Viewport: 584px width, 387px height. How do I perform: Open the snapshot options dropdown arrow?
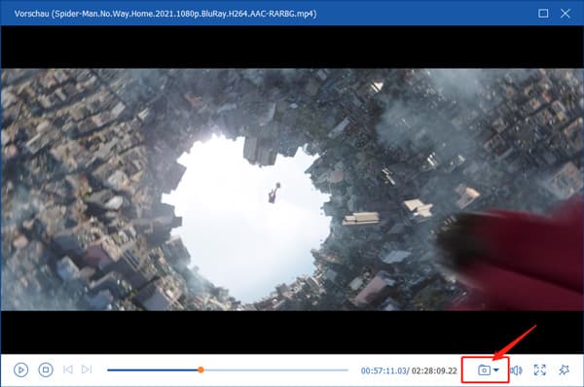(496, 370)
